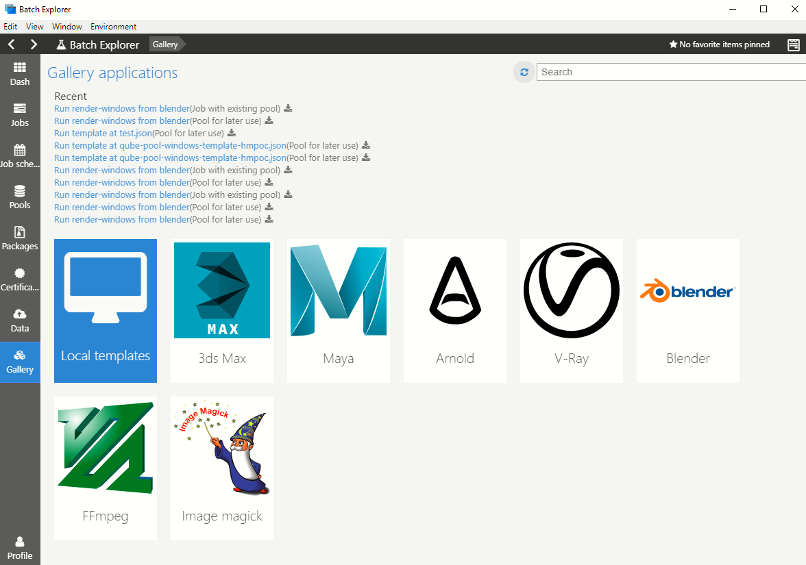This screenshot has width=806, height=565.
Task: Refresh the gallery applications list
Action: (x=524, y=73)
